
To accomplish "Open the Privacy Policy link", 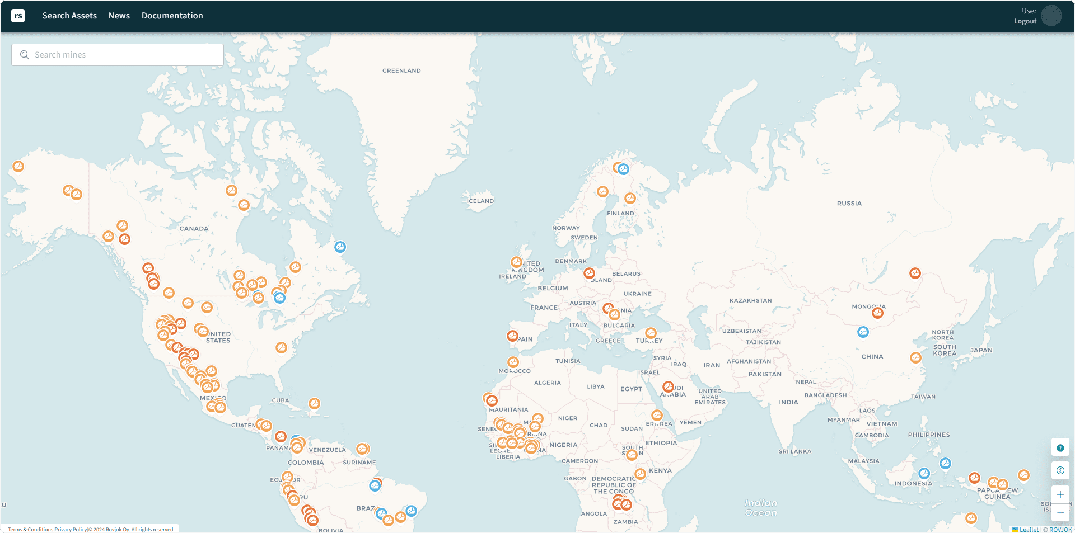I will click(71, 529).
